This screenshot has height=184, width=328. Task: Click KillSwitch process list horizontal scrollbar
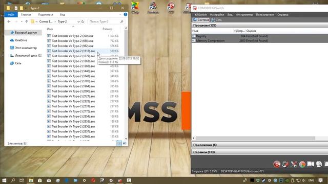pos(255,138)
